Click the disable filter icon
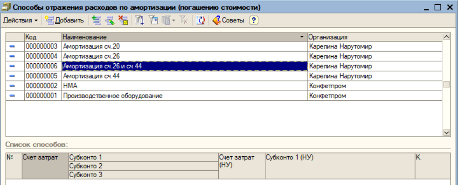The width and height of the screenshot is (458, 185). click(x=183, y=20)
